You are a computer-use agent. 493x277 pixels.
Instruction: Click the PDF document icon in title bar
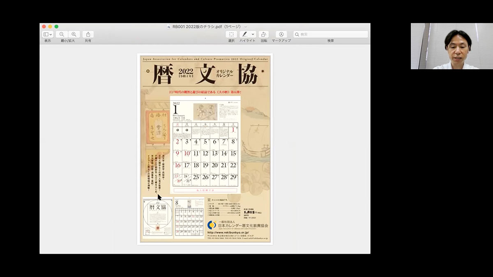tap(169, 27)
